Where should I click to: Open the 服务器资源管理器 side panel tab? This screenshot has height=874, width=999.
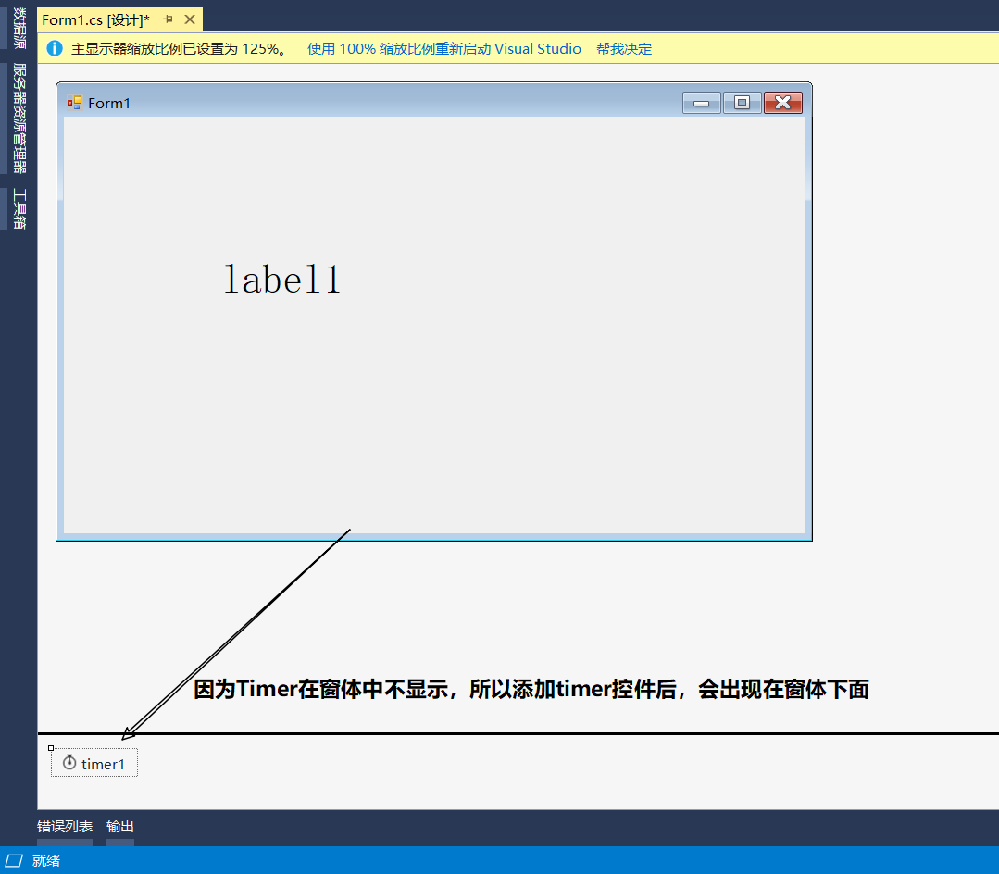click(19, 118)
